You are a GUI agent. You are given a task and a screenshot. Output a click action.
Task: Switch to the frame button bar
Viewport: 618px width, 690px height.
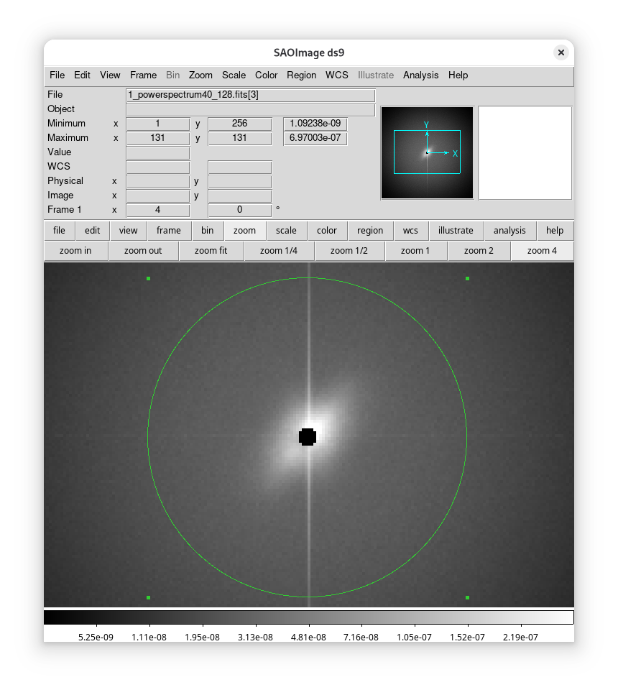(x=169, y=231)
